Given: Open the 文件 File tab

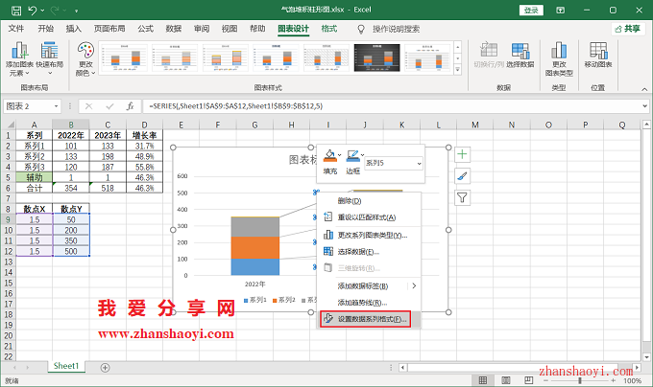Looking at the screenshot, I should click(x=16, y=29).
